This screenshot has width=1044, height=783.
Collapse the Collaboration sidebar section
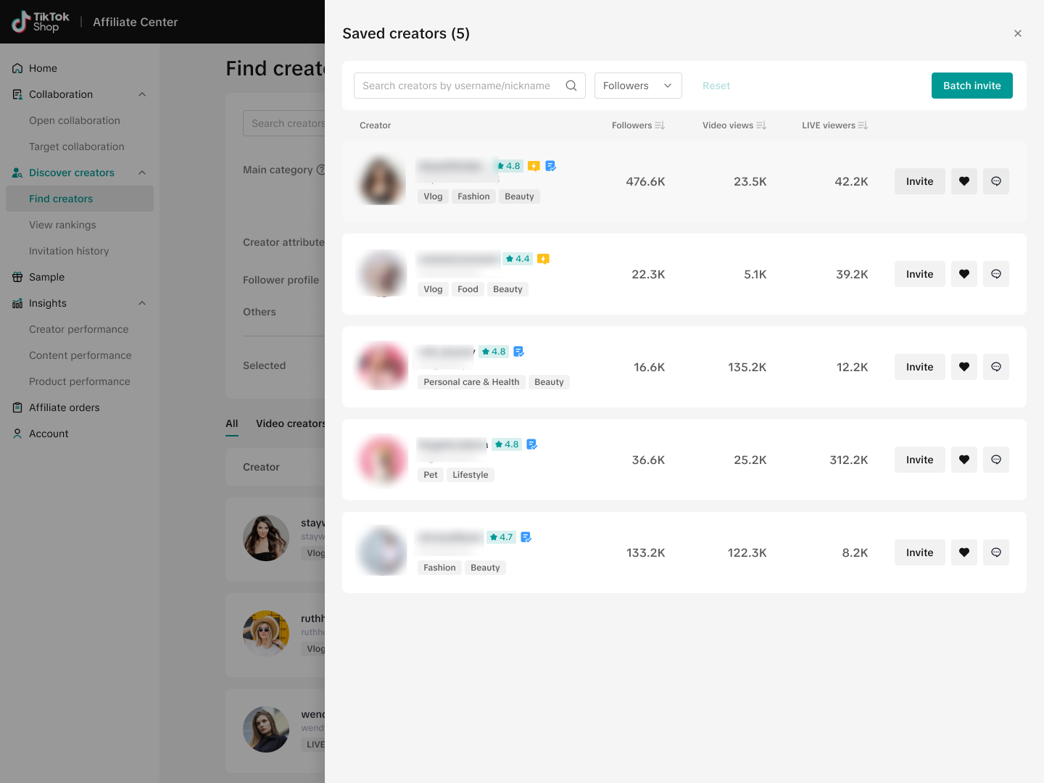point(142,94)
